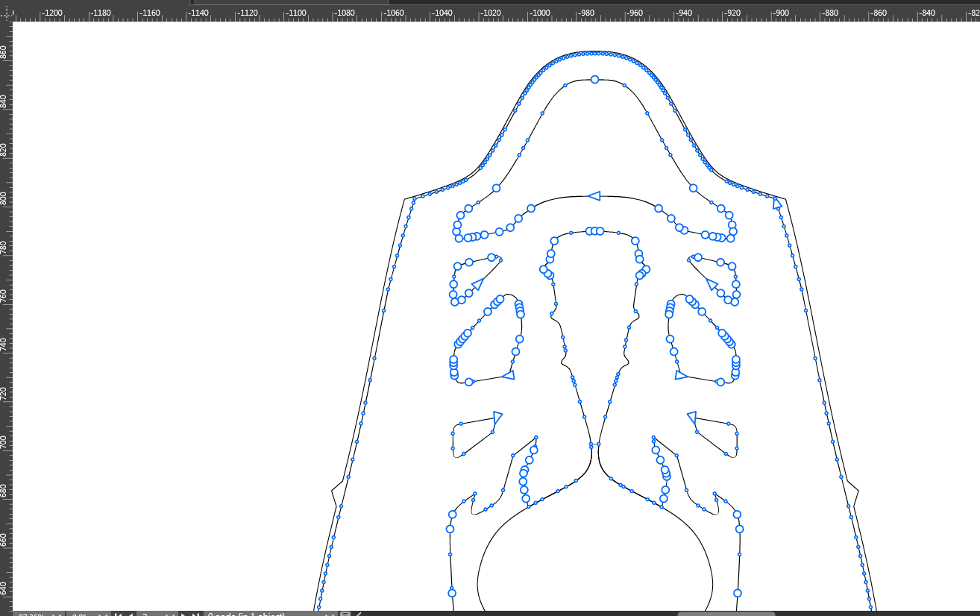Click the ruler origin crosshair in the top-left corner
This screenshot has width=980, height=616.
6,13
